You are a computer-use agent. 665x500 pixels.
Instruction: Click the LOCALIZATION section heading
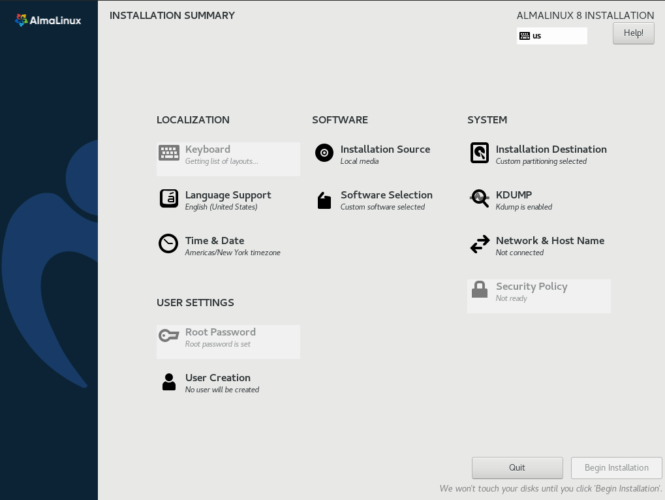click(193, 120)
